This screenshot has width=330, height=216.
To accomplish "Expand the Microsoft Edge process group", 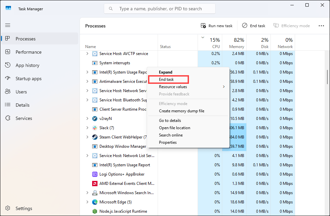I will click(87, 202).
